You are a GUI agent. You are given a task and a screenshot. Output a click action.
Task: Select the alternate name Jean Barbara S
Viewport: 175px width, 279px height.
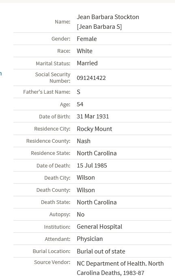click(99, 27)
